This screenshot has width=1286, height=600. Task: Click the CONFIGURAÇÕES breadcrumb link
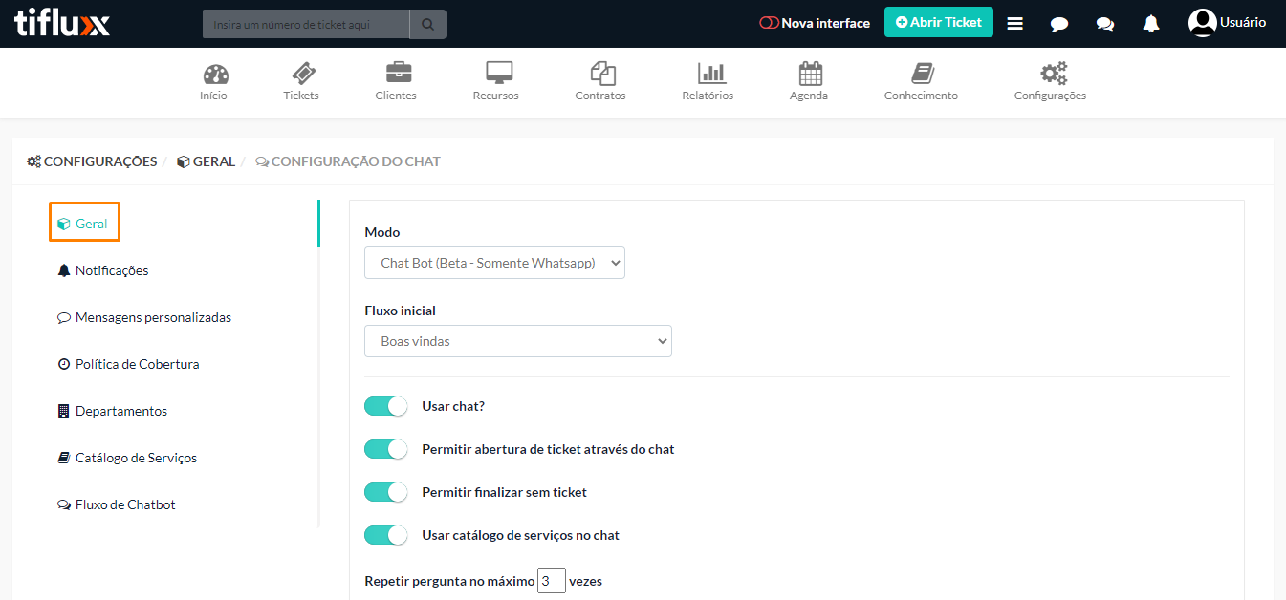click(x=92, y=161)
